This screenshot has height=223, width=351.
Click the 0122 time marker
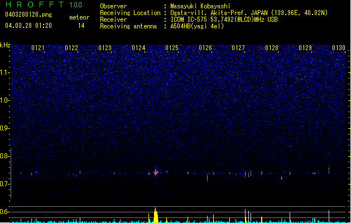tap(71, 48)
